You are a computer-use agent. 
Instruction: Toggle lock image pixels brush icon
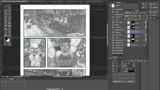click(x=131, y=19)
